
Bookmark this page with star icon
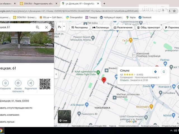174,11
